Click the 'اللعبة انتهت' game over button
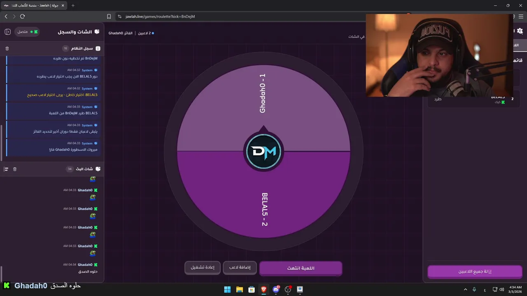The image size is (527, 296). click(301, 268)
